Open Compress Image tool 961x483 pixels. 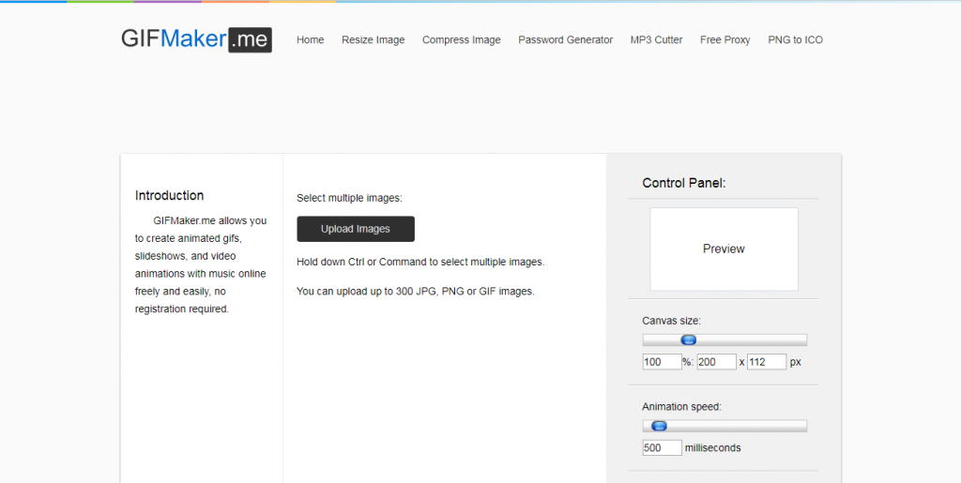[x=462, y=39]
